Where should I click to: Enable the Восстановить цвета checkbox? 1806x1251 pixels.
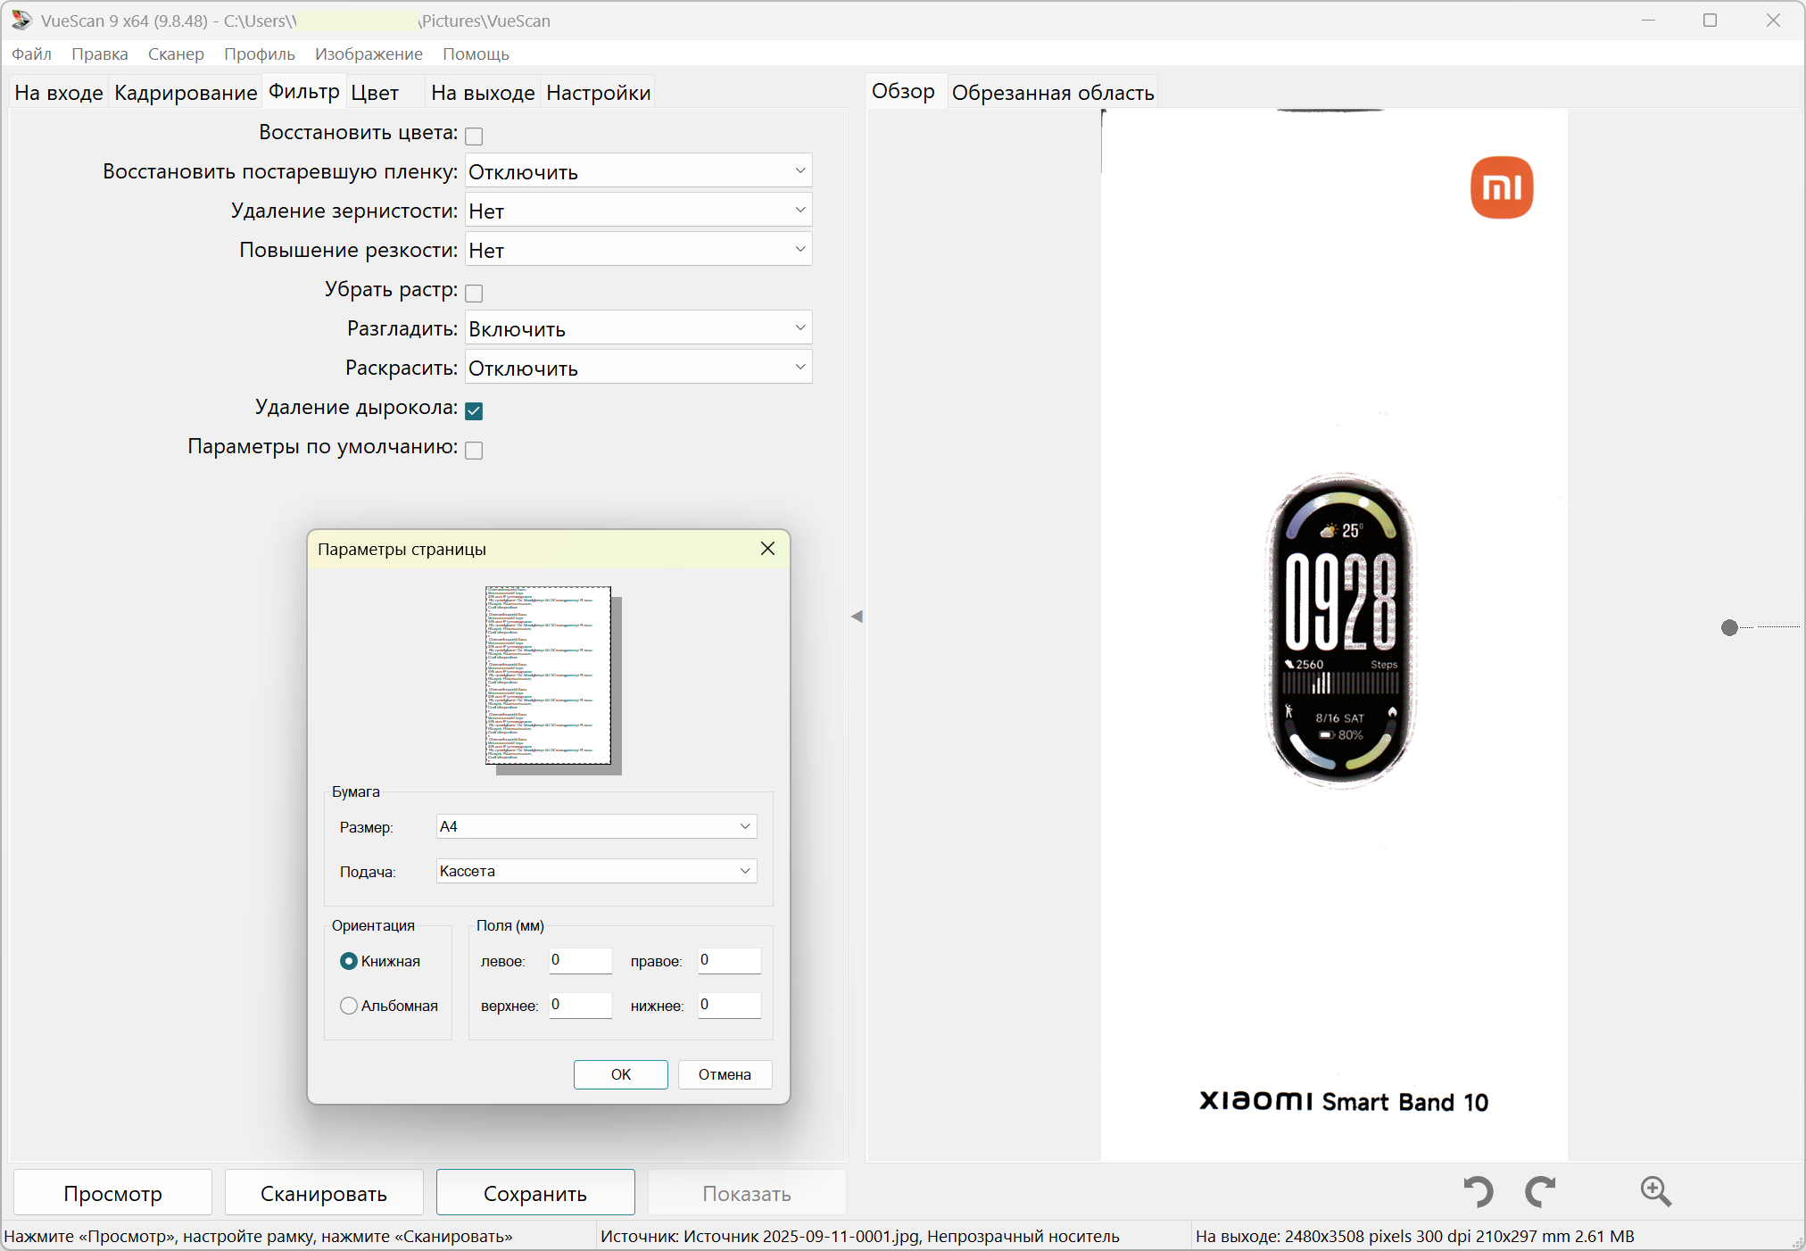[474, 136]
